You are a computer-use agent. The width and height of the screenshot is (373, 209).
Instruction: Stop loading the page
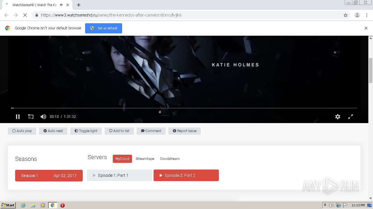25,15
